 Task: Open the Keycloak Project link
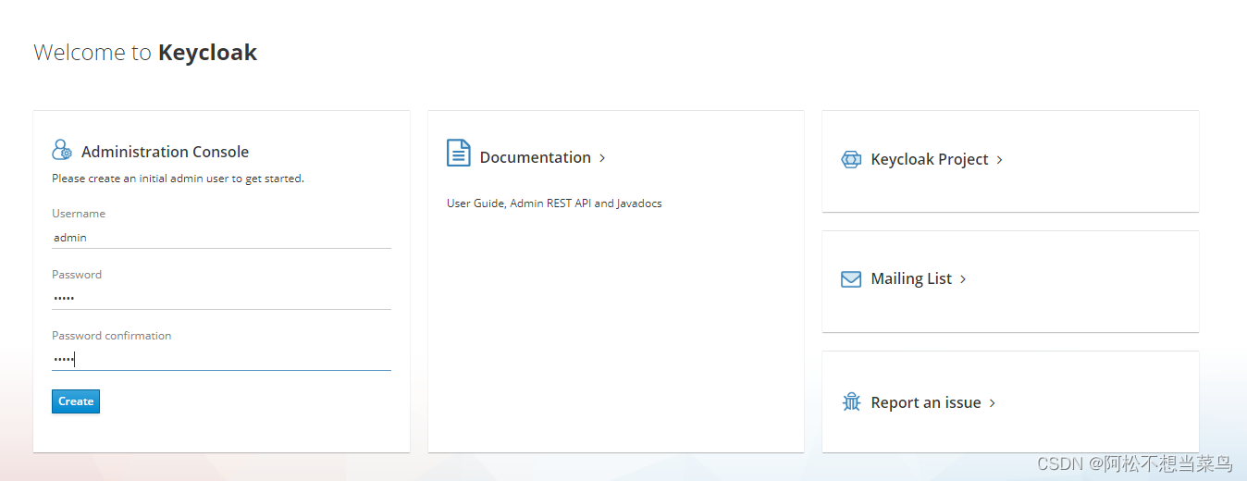tap(930, 159)
